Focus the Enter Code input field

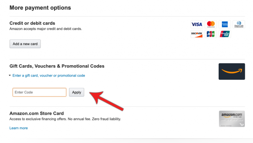(39, 92)
